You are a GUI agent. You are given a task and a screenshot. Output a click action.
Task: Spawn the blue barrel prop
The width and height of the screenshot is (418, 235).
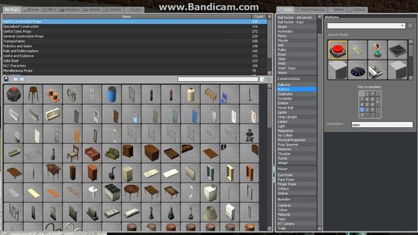(112, 94)
